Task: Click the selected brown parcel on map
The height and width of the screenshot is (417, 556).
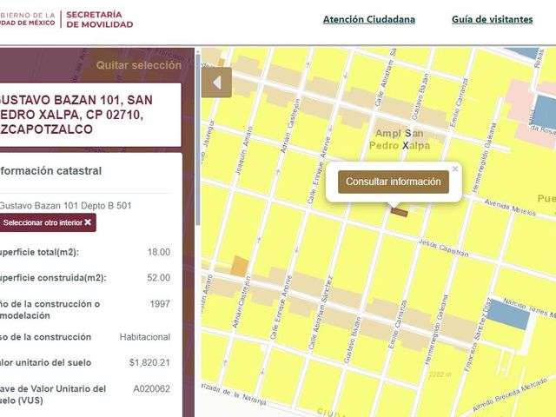Action: pyautogui.click(x=400, y=212)
